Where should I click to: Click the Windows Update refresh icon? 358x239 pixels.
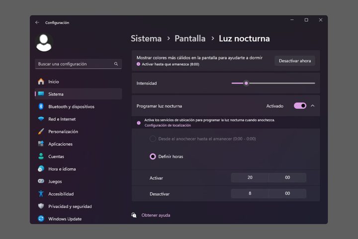point(41,219)
